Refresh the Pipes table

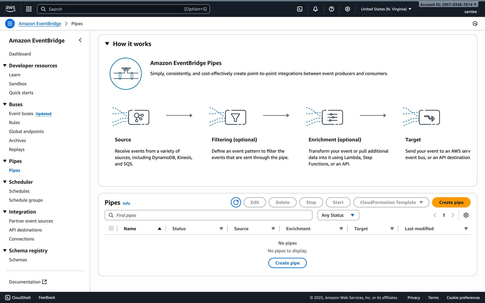pos(236,202)
